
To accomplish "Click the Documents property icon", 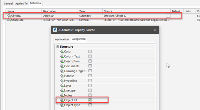I will pyautogui.click(x=62, y=66).
